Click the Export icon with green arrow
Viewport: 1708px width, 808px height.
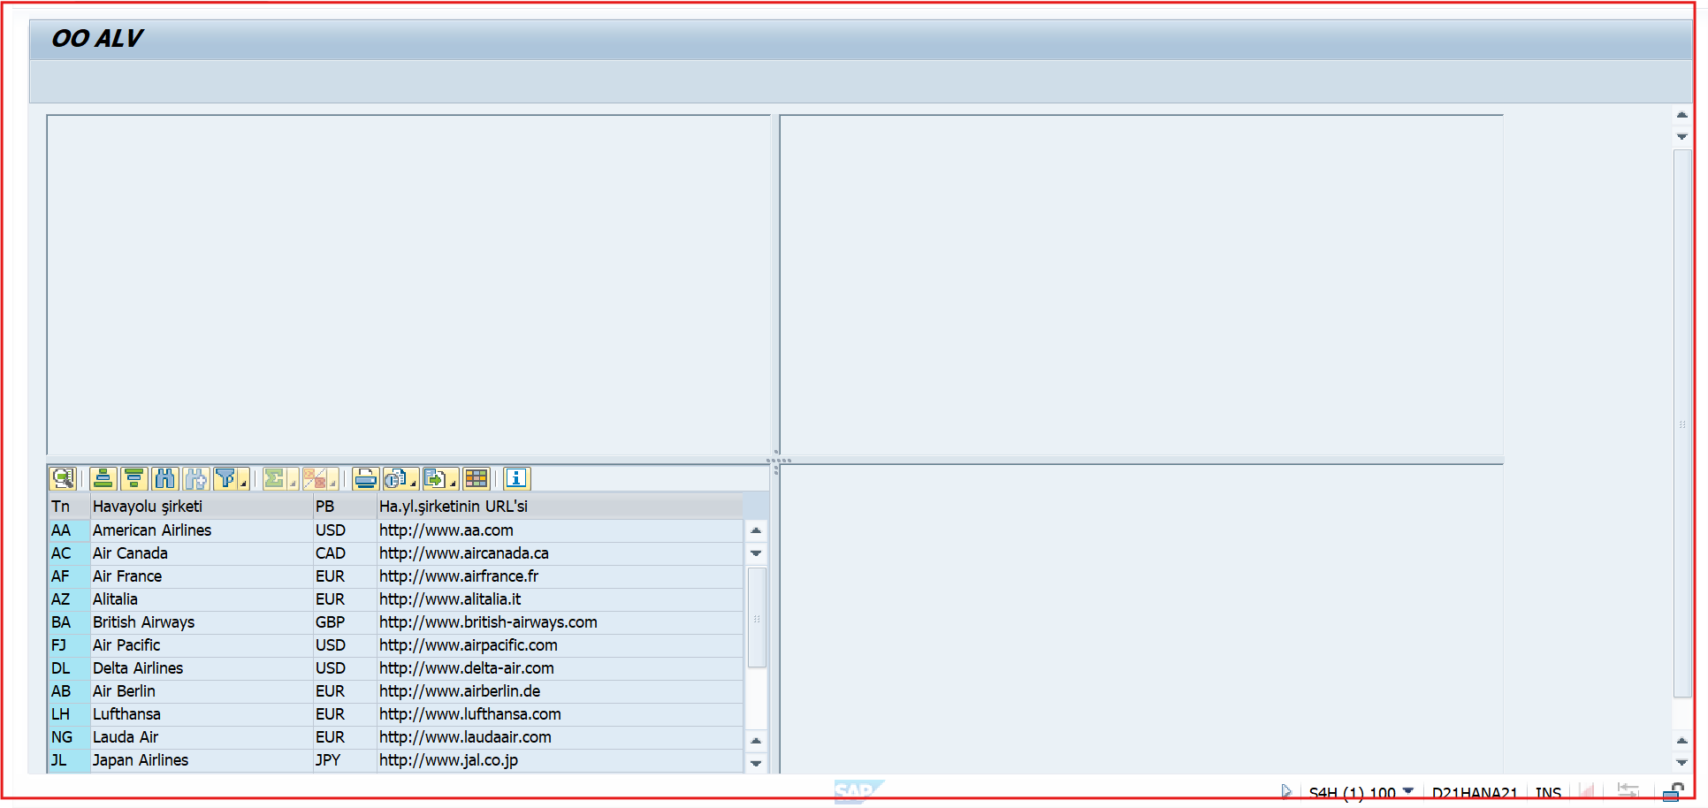coord(435,478)
